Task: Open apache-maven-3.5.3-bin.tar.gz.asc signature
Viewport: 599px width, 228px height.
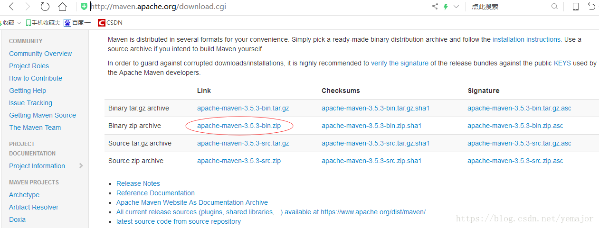Action: [519, 108]
